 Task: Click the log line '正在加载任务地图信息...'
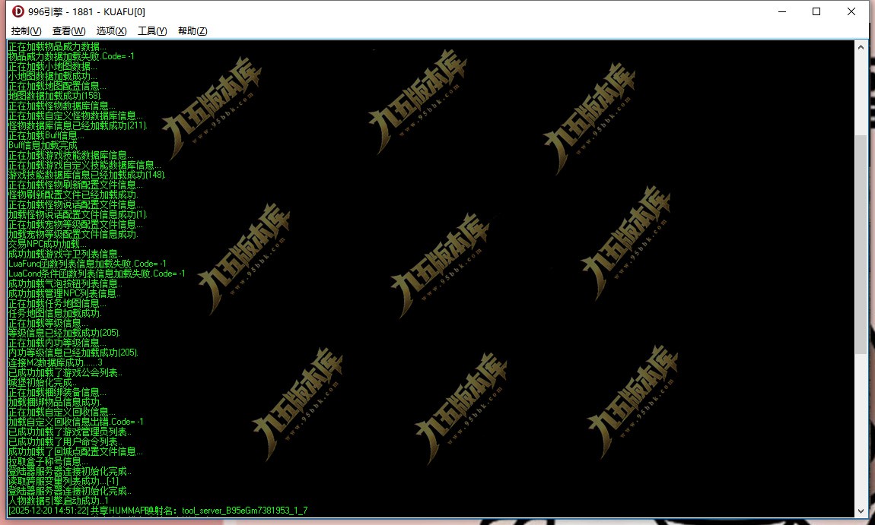57,304
